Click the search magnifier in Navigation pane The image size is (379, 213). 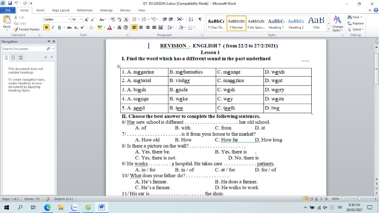(x=48, y=48)
